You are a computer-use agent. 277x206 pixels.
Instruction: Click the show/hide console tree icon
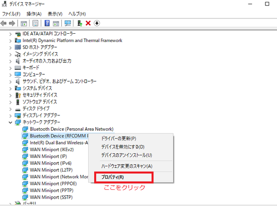coord(24,23)
